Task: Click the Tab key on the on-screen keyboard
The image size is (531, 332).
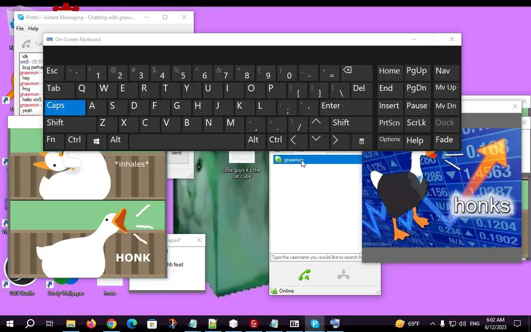Action: tap(60, 90)
